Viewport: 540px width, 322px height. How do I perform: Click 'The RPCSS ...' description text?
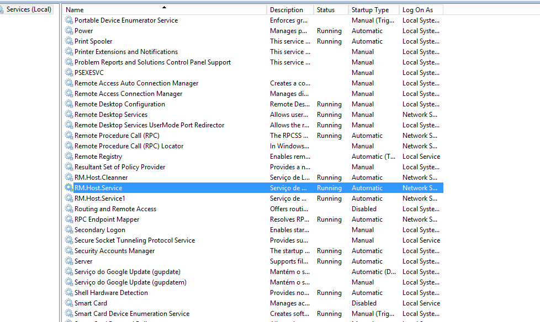(x=289, y=136)
